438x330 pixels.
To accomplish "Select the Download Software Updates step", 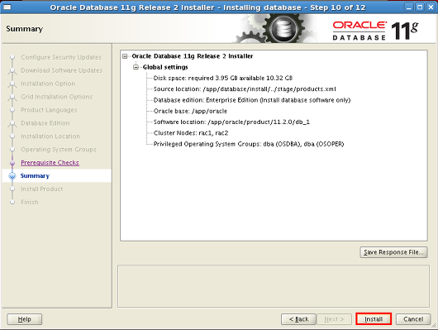I will point(61,70).
